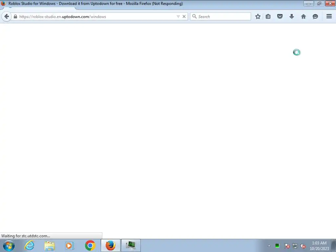This screenshot has width=336, height=252.
Task: Click the green tray indicator icon
Action: pos(277,245)
